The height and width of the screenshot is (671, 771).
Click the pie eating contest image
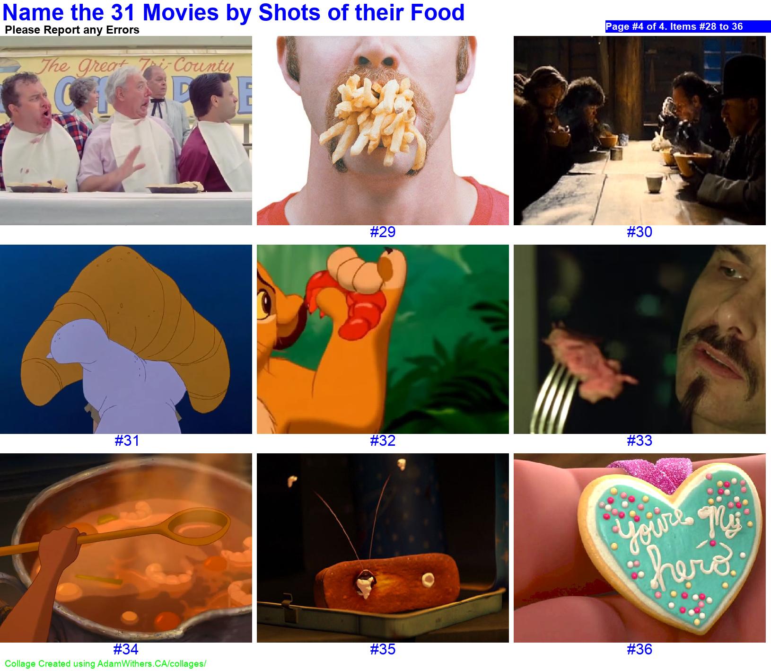click(x=126, y=131)
